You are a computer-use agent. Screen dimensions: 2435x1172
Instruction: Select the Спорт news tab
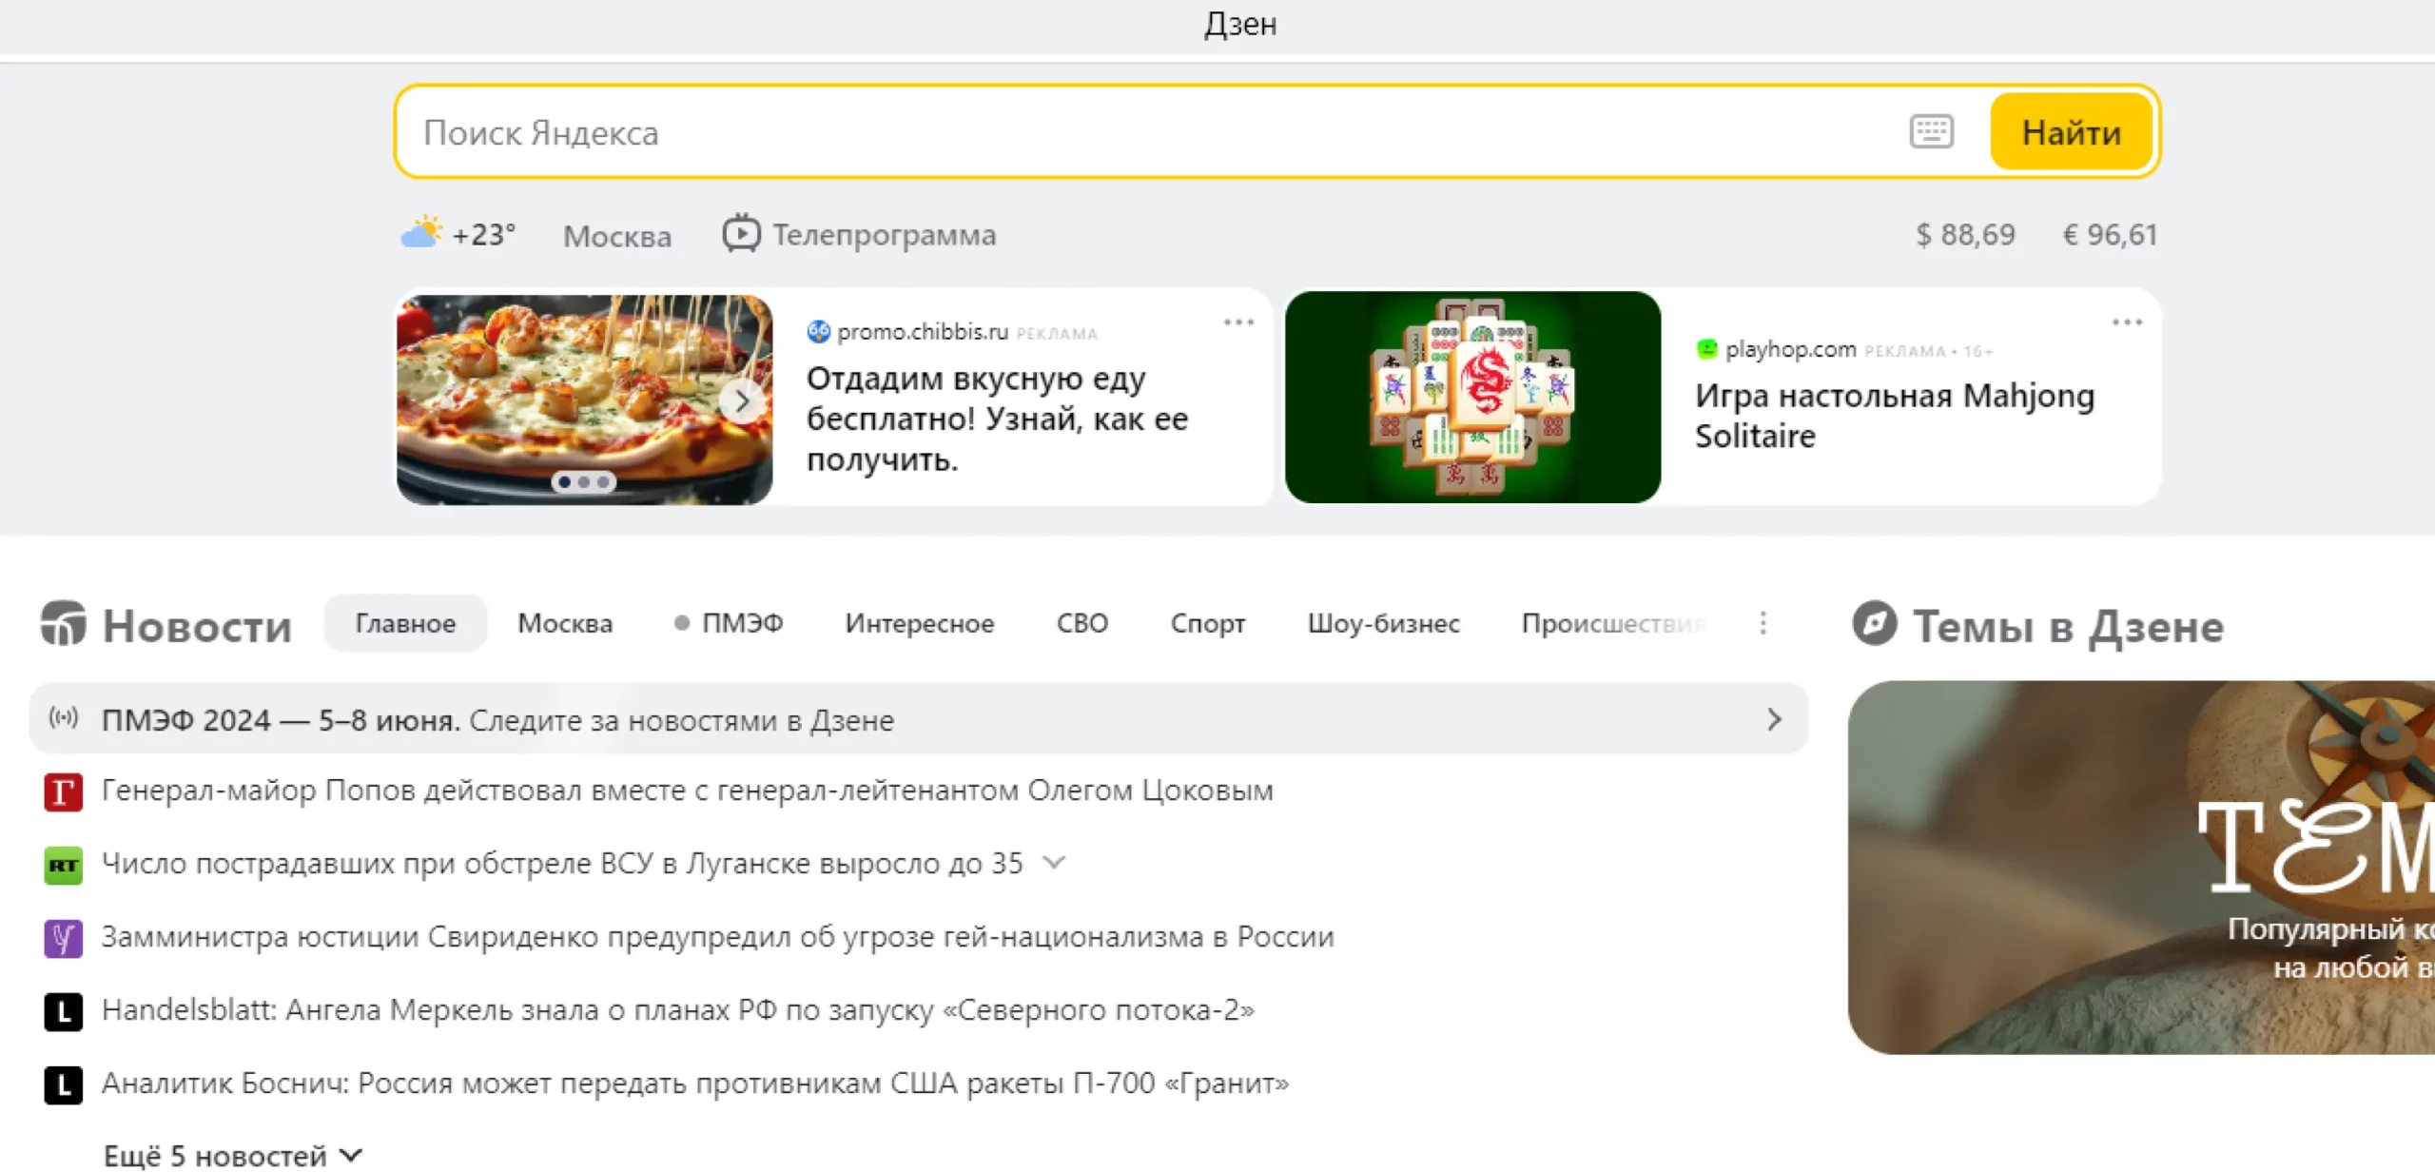tap(1207, 623)
